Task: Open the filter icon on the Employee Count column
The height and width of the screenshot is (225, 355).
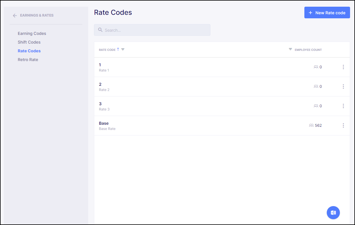Action: point(290,49)
